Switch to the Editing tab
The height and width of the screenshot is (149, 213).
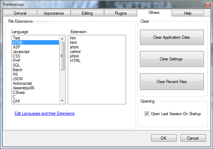pyautogui.click(x=87, y=13)
